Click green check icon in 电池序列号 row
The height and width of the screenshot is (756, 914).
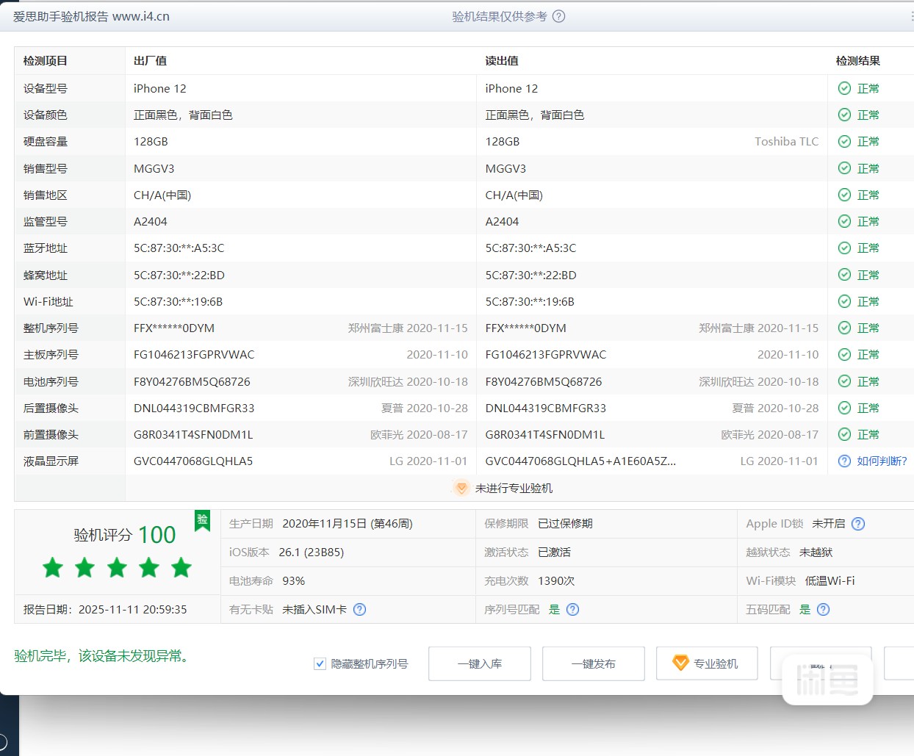[x=844, y=381]
